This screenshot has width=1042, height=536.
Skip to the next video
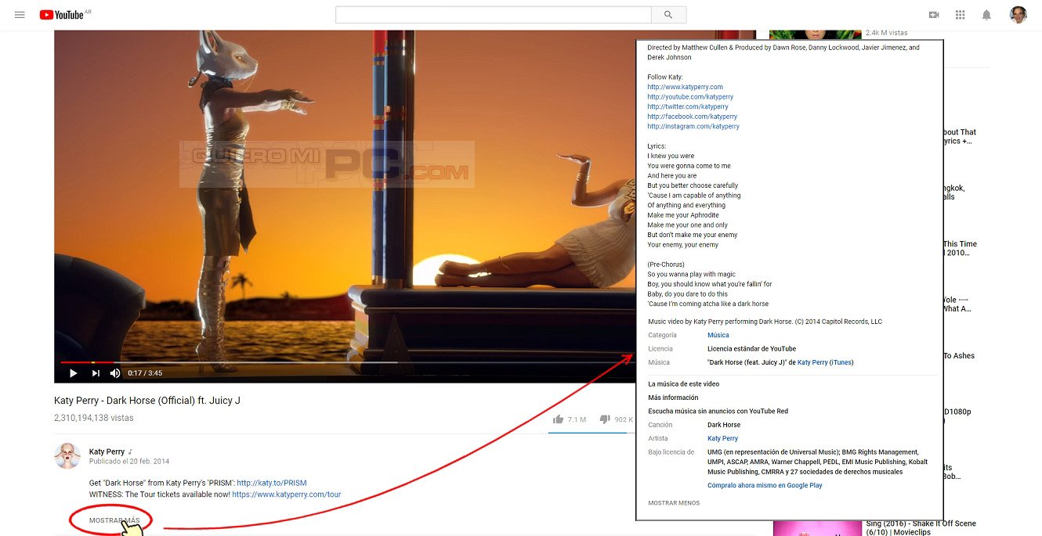pyautogui.click(x=96, y=373)
